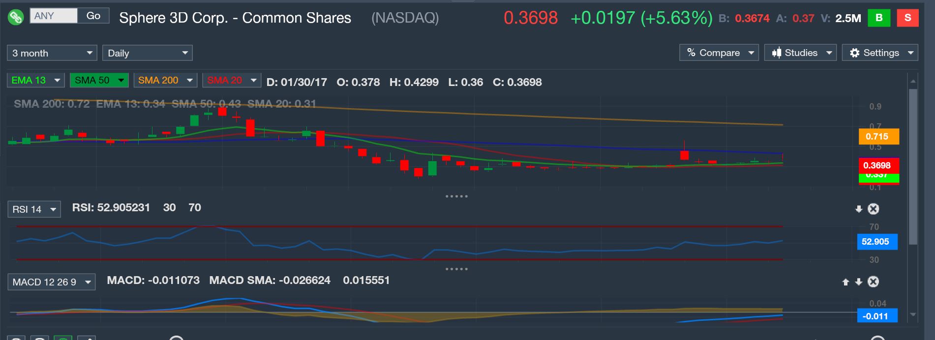The height and width of the screenshot is (340, 935).
Task: Move the RSI panel down with arrow icon
Action: click(859, 209)
